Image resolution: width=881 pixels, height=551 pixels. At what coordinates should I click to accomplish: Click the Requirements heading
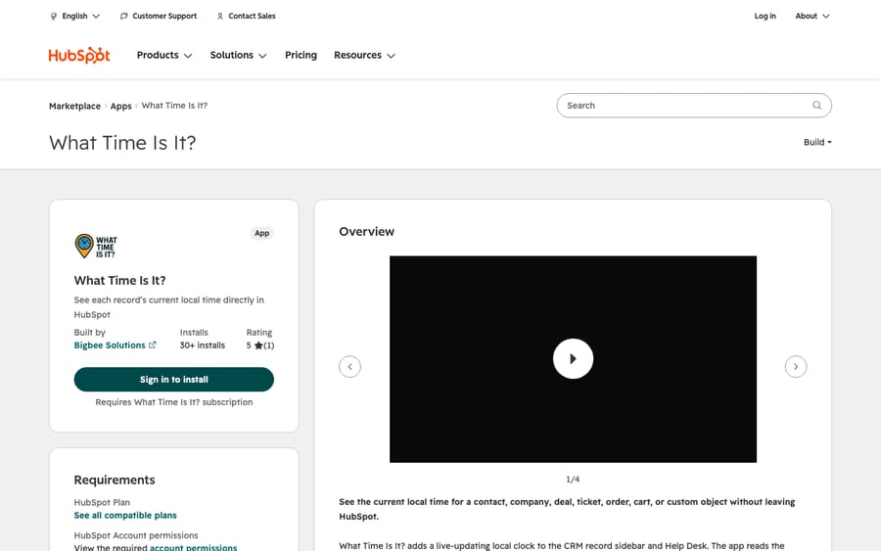tap(115, 480)
